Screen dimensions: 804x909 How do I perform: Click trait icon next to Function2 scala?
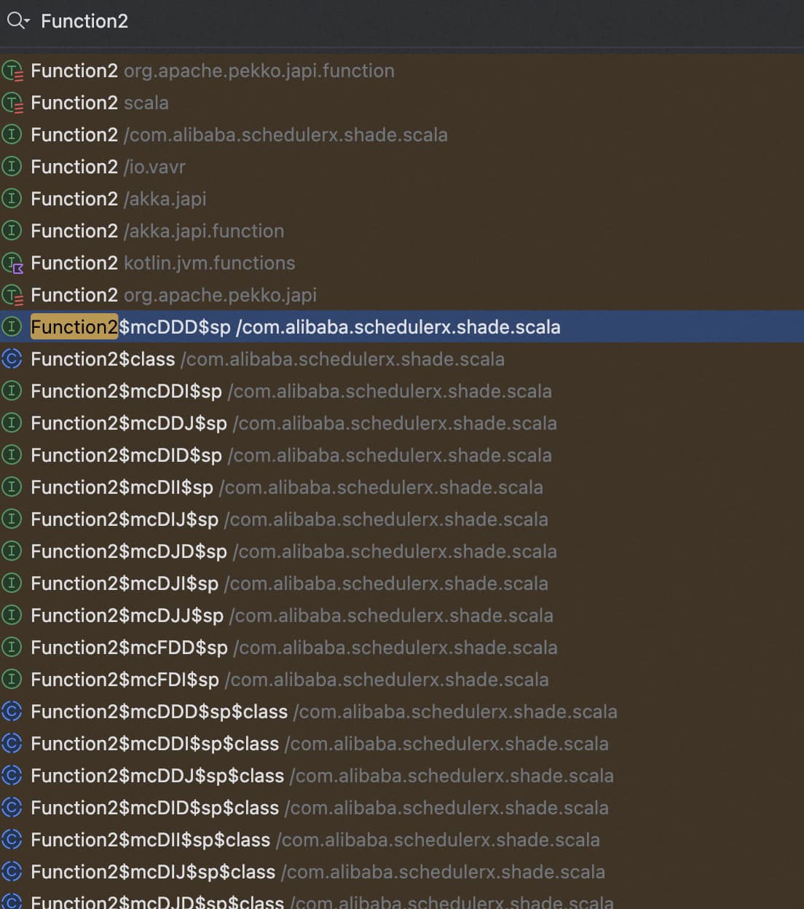[12, 103]
